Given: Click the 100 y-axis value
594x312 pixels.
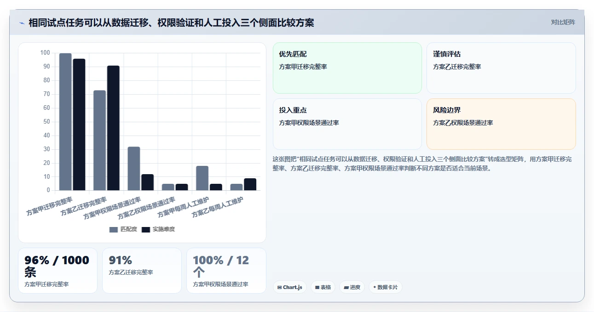Looking at the screenshot, I should click(45, 53).
